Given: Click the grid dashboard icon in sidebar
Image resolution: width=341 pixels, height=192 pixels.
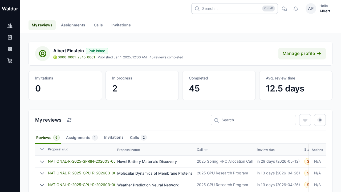Looking at the screenshot, I should click(10, 49).
